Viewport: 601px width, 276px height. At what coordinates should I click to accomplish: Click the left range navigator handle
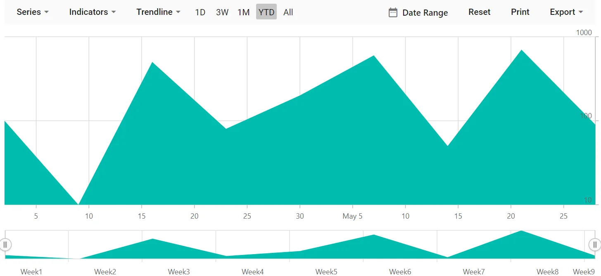click(x=5, y=245)
